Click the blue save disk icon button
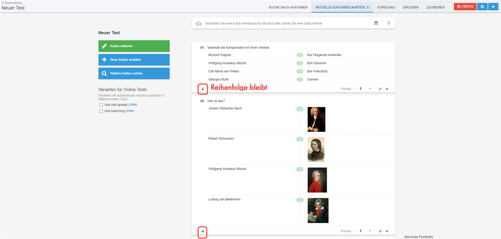 pyautogui.click(x=482, y=7)
